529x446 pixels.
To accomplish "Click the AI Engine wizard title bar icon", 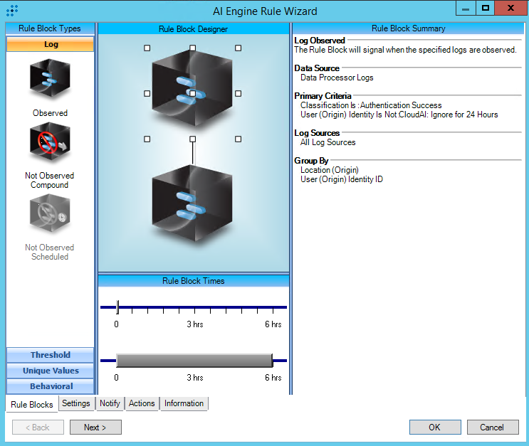I will 12,11.
